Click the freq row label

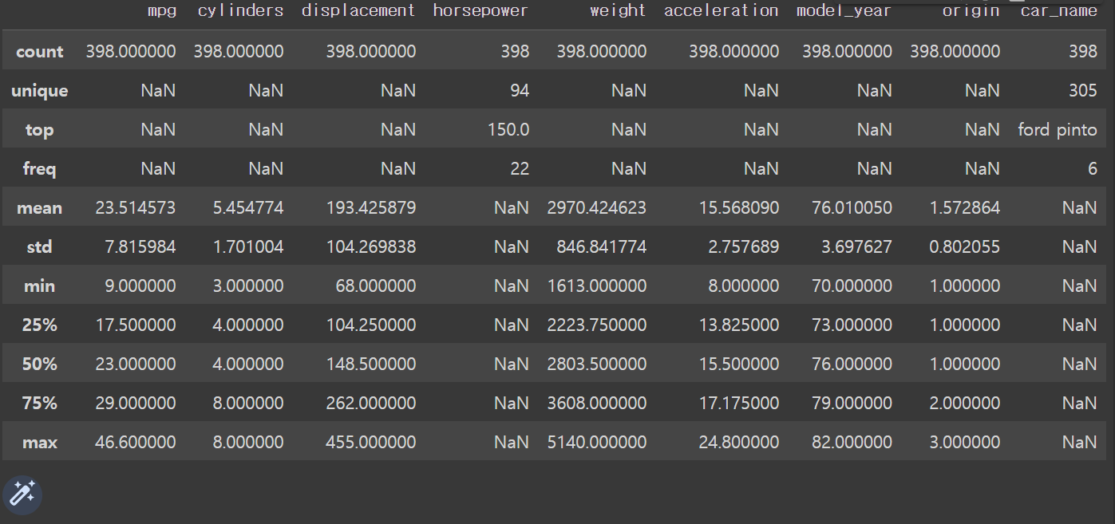click(x=40, y=168)
